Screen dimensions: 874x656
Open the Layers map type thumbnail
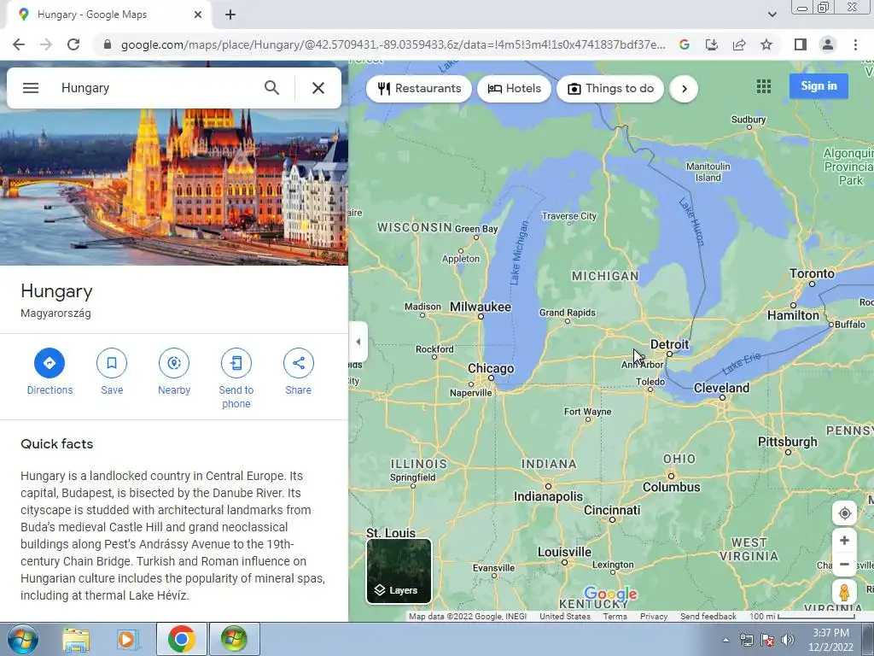click(x=399, y=571)
